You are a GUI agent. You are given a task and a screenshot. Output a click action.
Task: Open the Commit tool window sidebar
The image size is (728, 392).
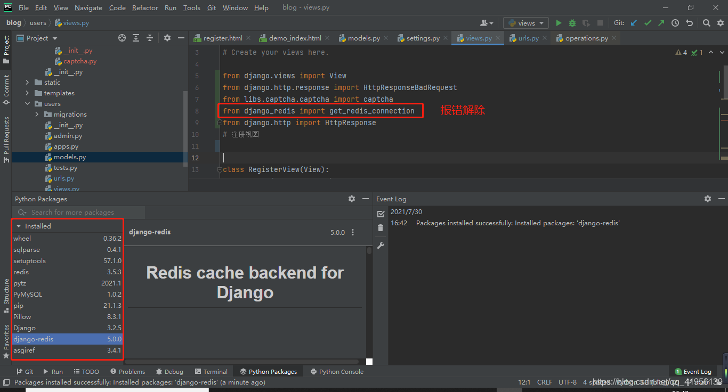click(6, 89)
